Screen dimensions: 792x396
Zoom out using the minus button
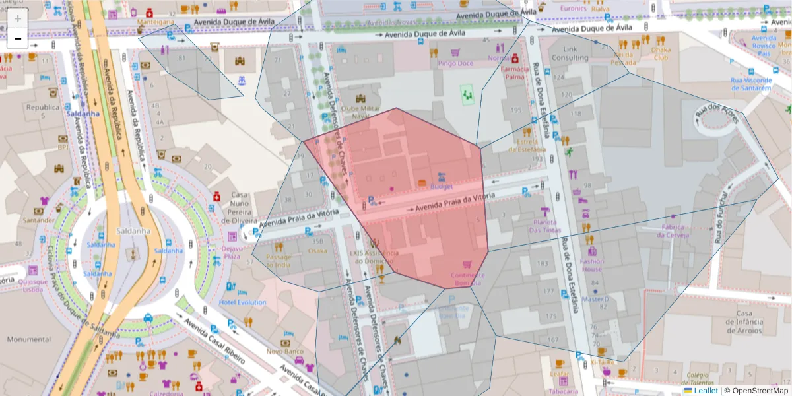pos(17,38)
